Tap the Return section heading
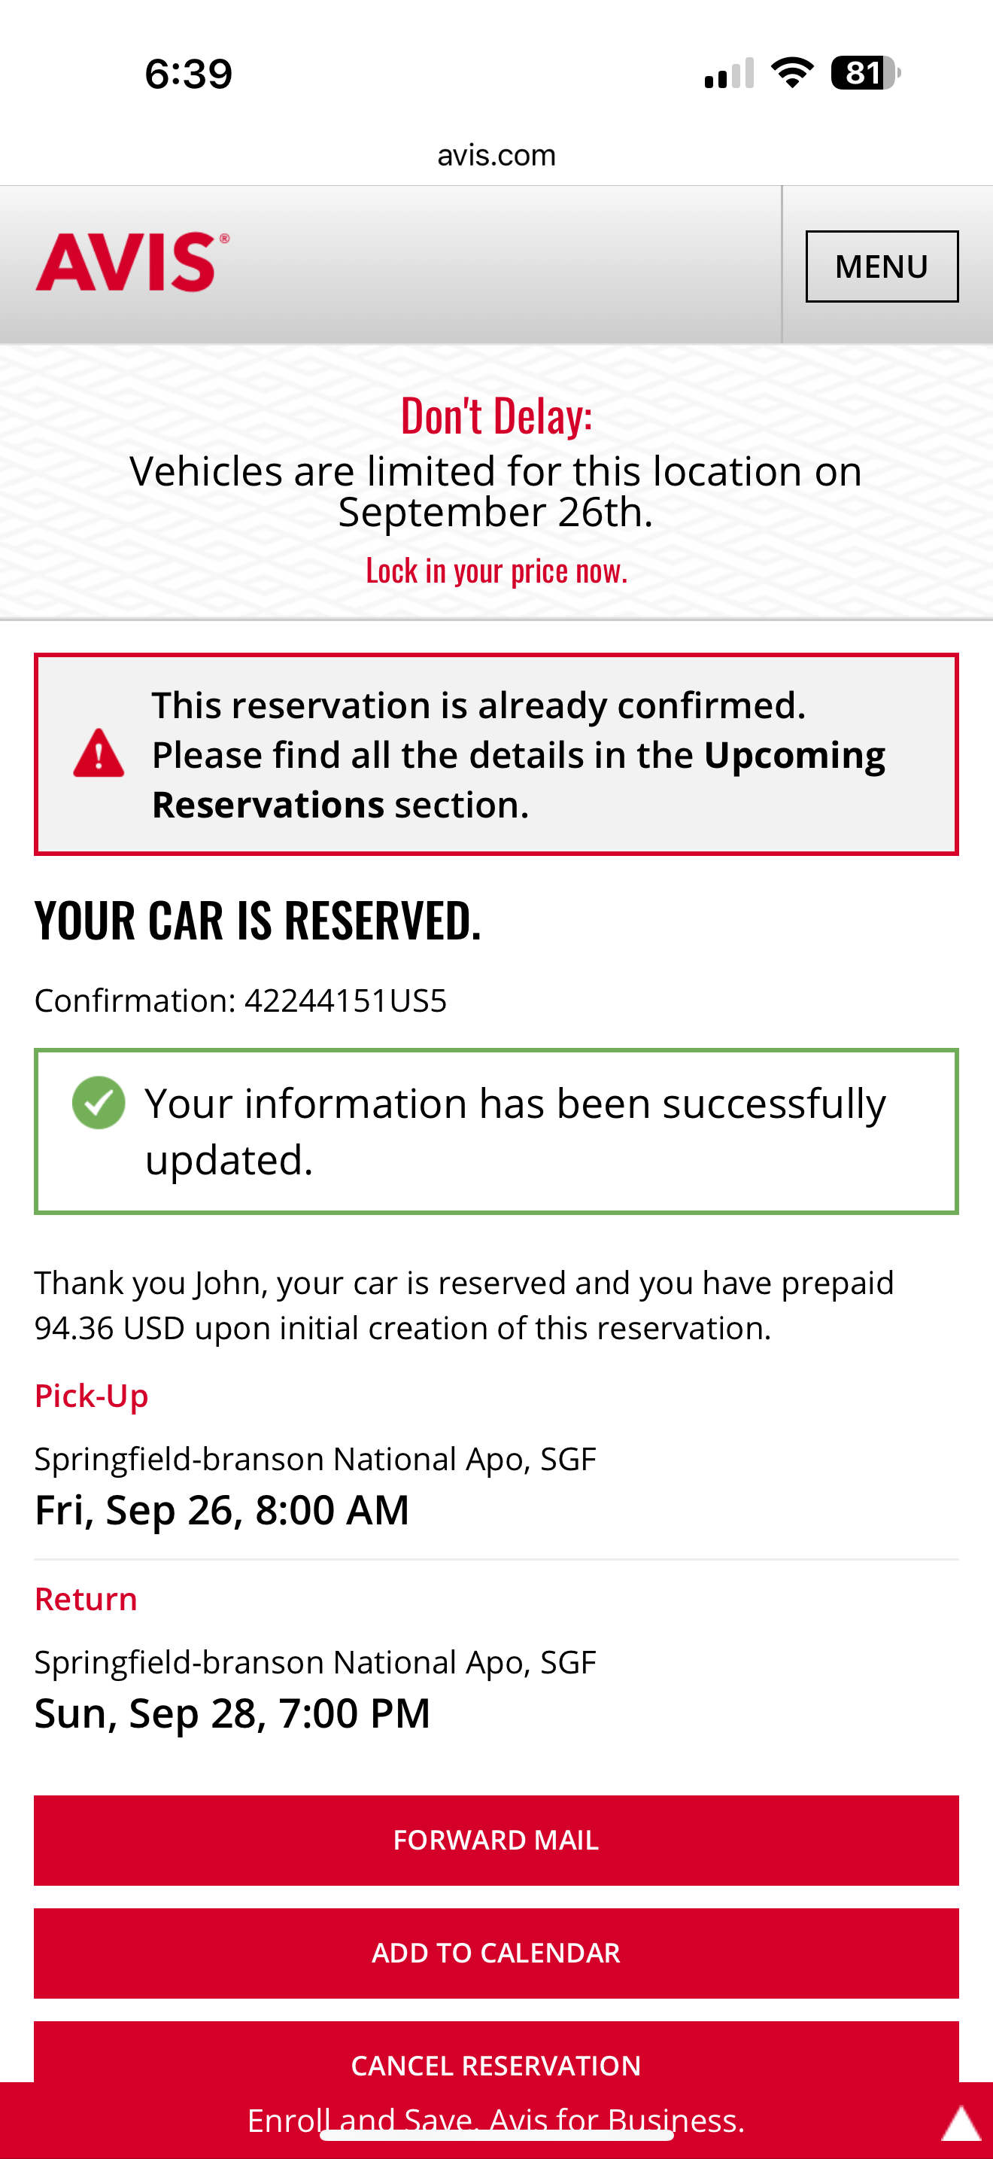 [86, 1599]
